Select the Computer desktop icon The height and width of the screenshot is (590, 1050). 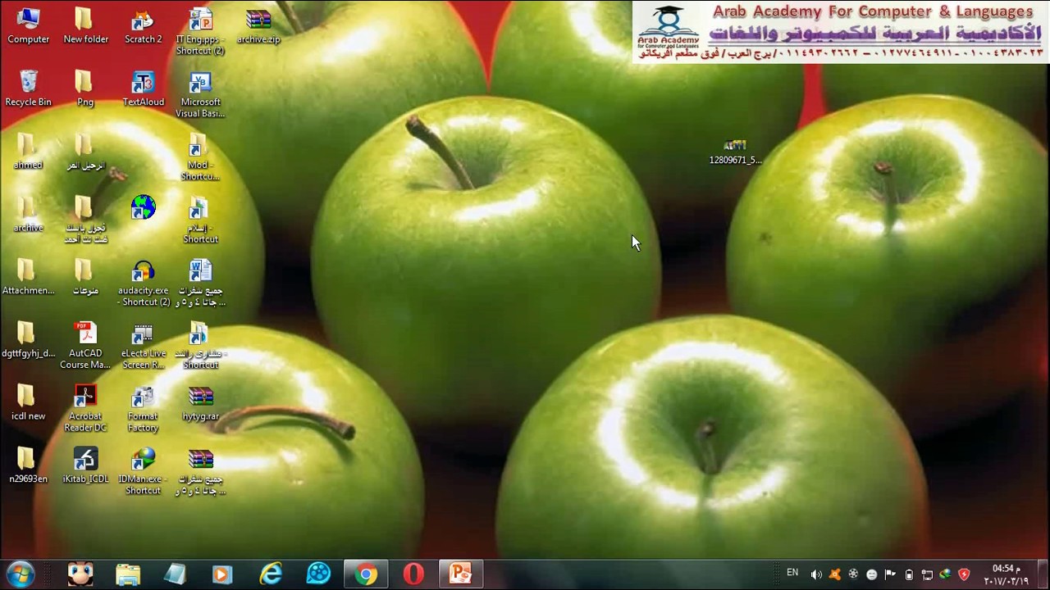(28, 25)
